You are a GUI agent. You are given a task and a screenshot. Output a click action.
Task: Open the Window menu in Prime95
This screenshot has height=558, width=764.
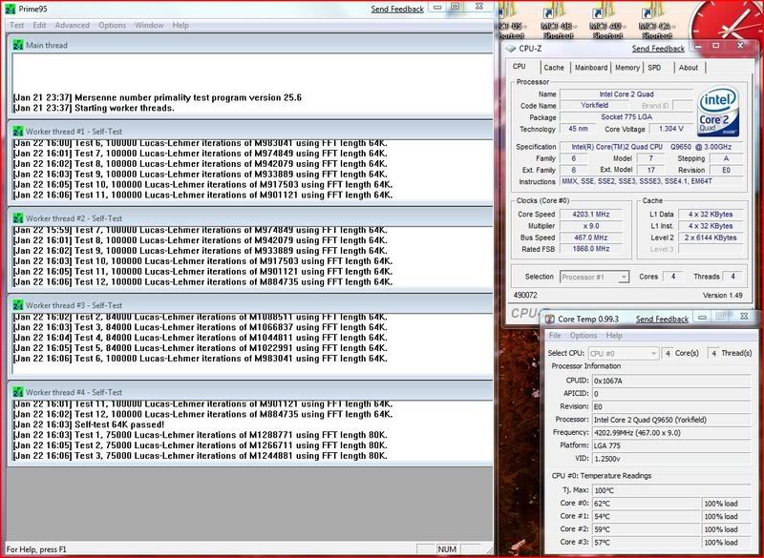149,25
